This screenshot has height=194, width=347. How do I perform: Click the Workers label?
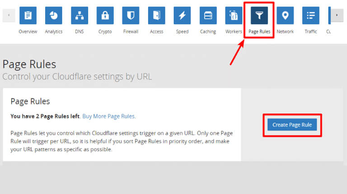coord(234,32)
